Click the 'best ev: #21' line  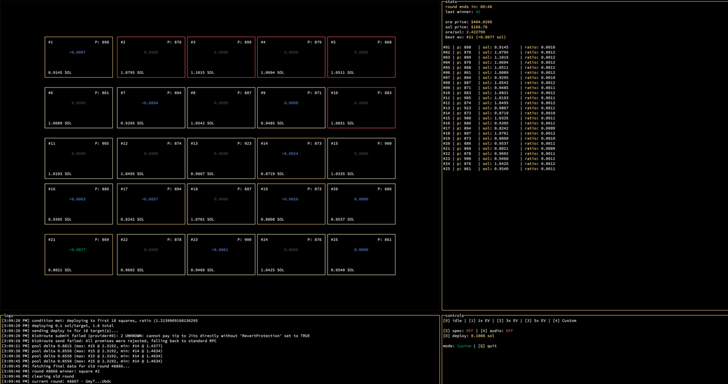pyautogui.click(x=475, y=37)
